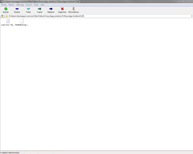The height and width of the screenshot is (154, 193).
Task: Close the 7-Zip window
Action: pos(189,2)
